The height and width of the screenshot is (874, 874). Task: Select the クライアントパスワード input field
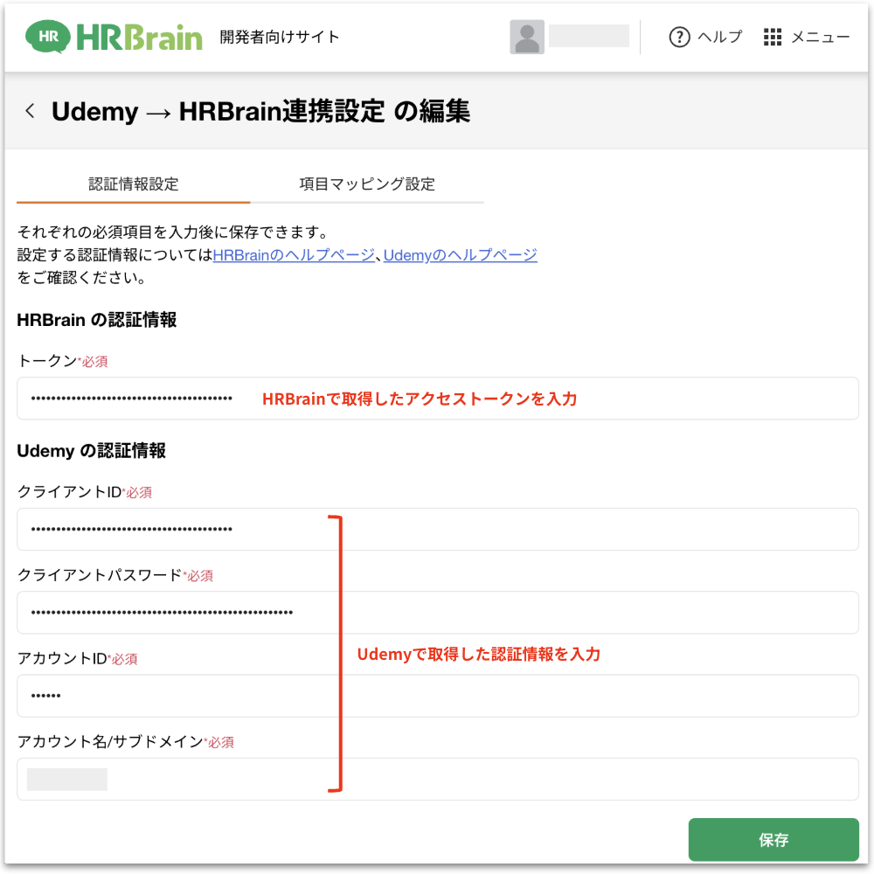click(437, 612)
